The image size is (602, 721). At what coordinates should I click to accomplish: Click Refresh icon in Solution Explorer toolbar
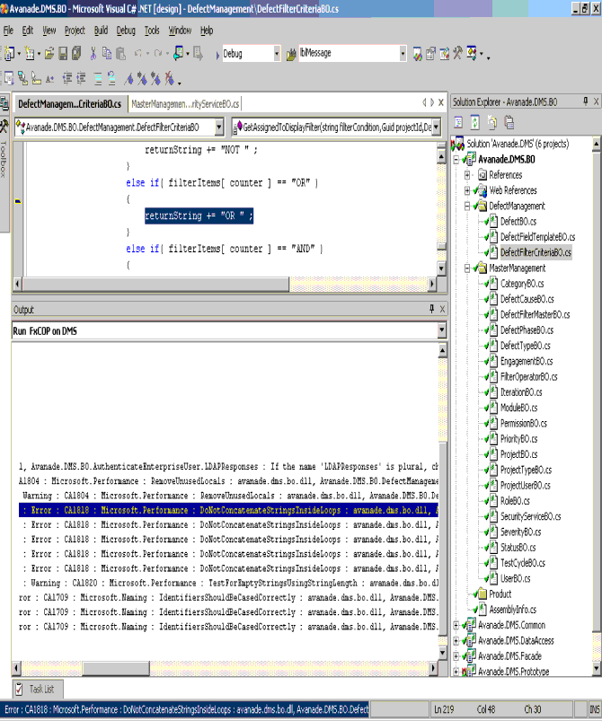(475, 122)
